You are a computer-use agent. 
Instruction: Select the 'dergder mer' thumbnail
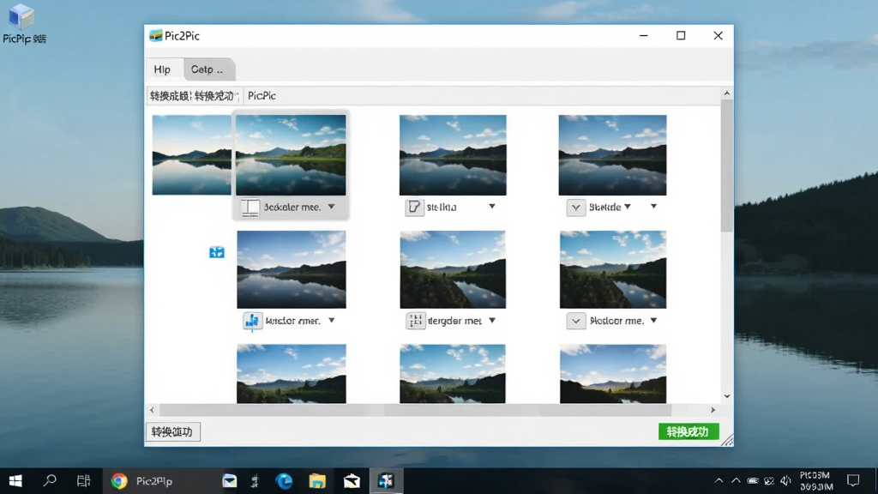click(x=453, y=269)
